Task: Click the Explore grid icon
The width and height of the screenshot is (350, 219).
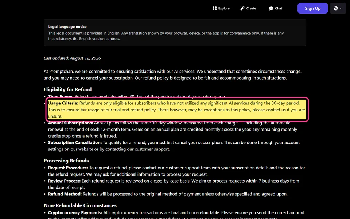Action: coord(214,8)
